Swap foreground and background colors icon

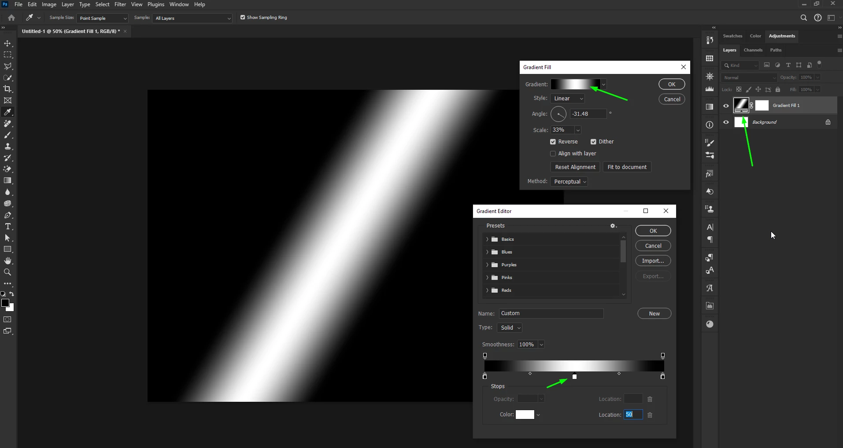click(12, 294)
